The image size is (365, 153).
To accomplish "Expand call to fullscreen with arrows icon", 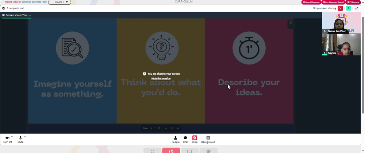I will pos(357,8).
